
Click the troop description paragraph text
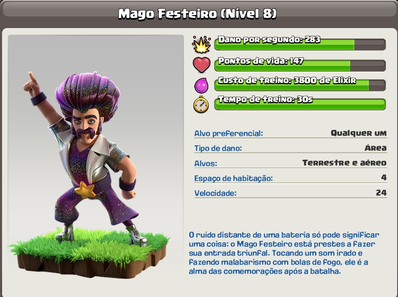coord(284,253)
